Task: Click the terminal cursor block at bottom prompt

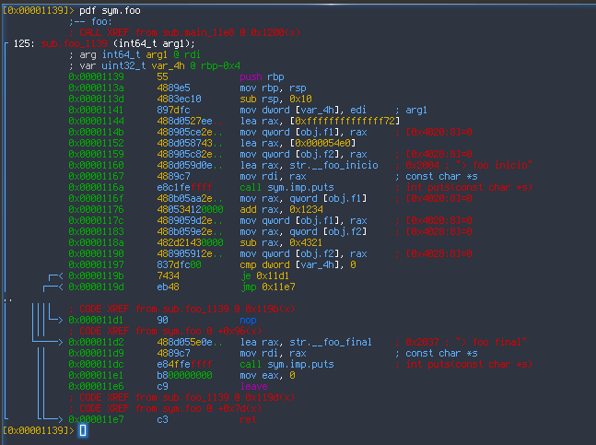Action: tap(82, 430)
